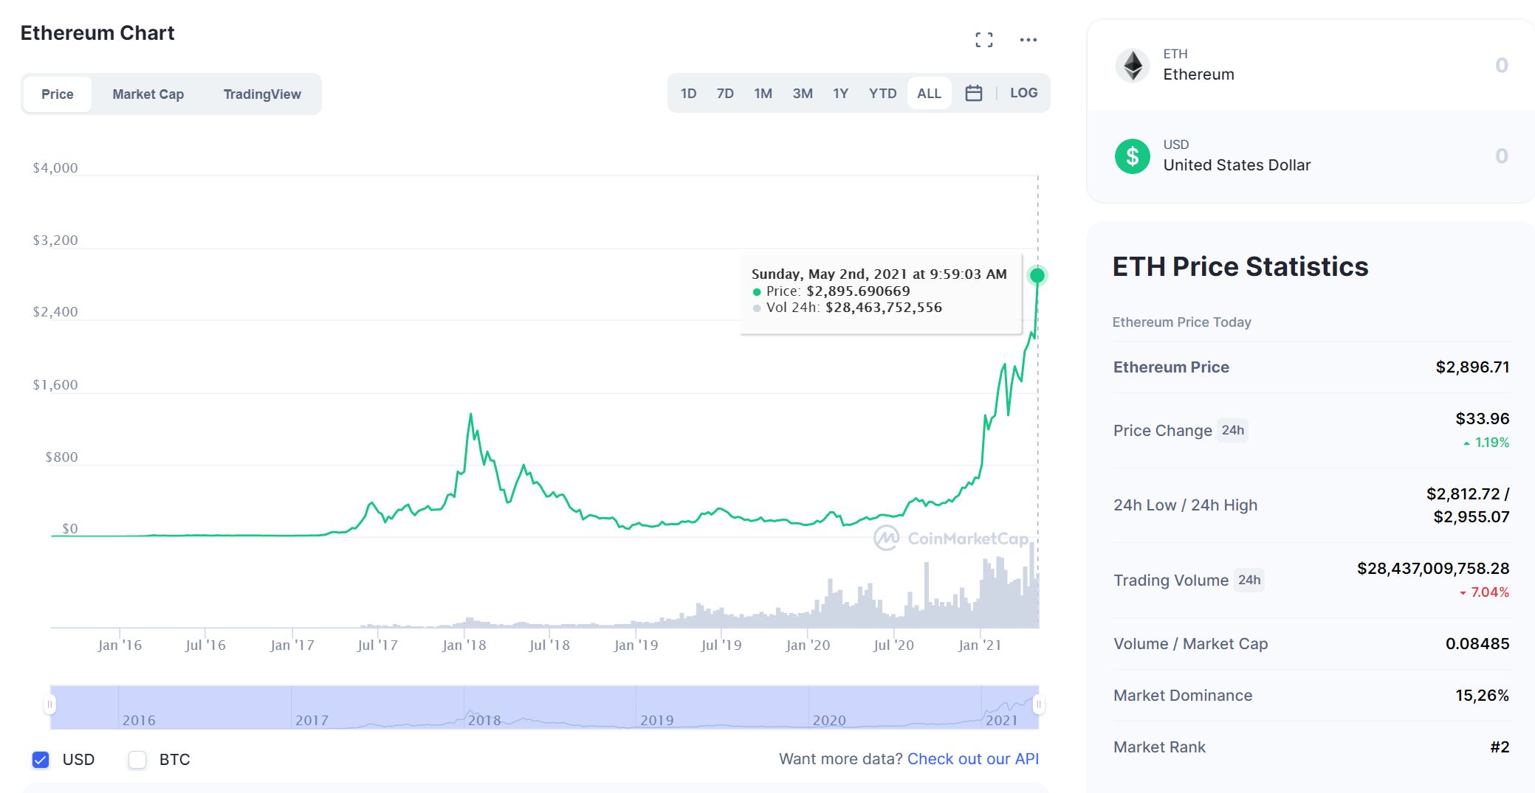This screenshot has height=793, width=1535.
Task: Click the green USD dollar icon
Action: point(1133,156)
